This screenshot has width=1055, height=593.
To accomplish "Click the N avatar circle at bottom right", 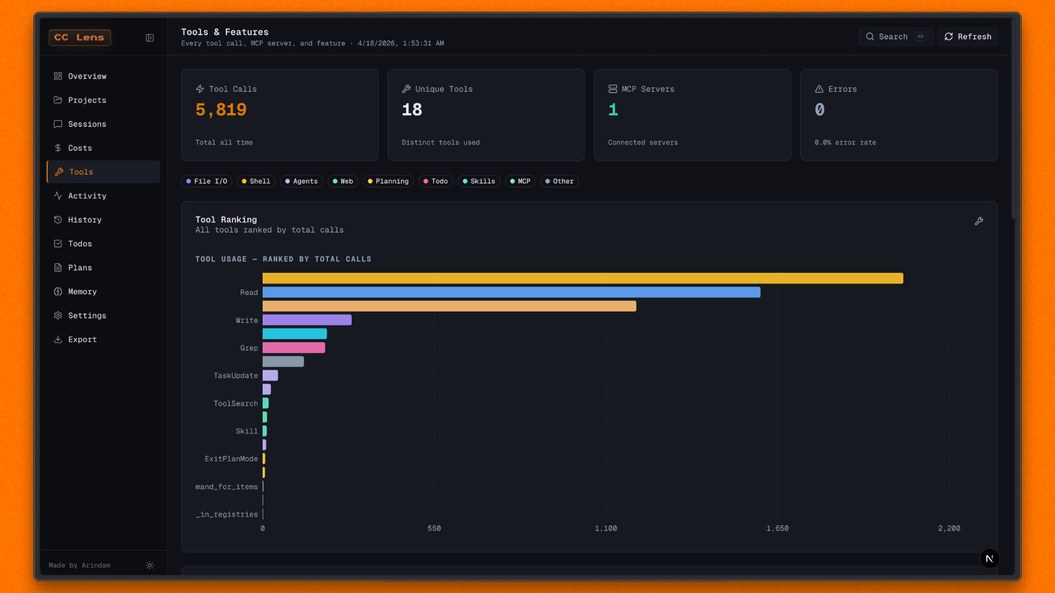I will coord(991,558).
